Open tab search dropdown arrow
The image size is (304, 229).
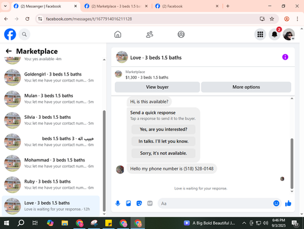(x=5, y=6)
